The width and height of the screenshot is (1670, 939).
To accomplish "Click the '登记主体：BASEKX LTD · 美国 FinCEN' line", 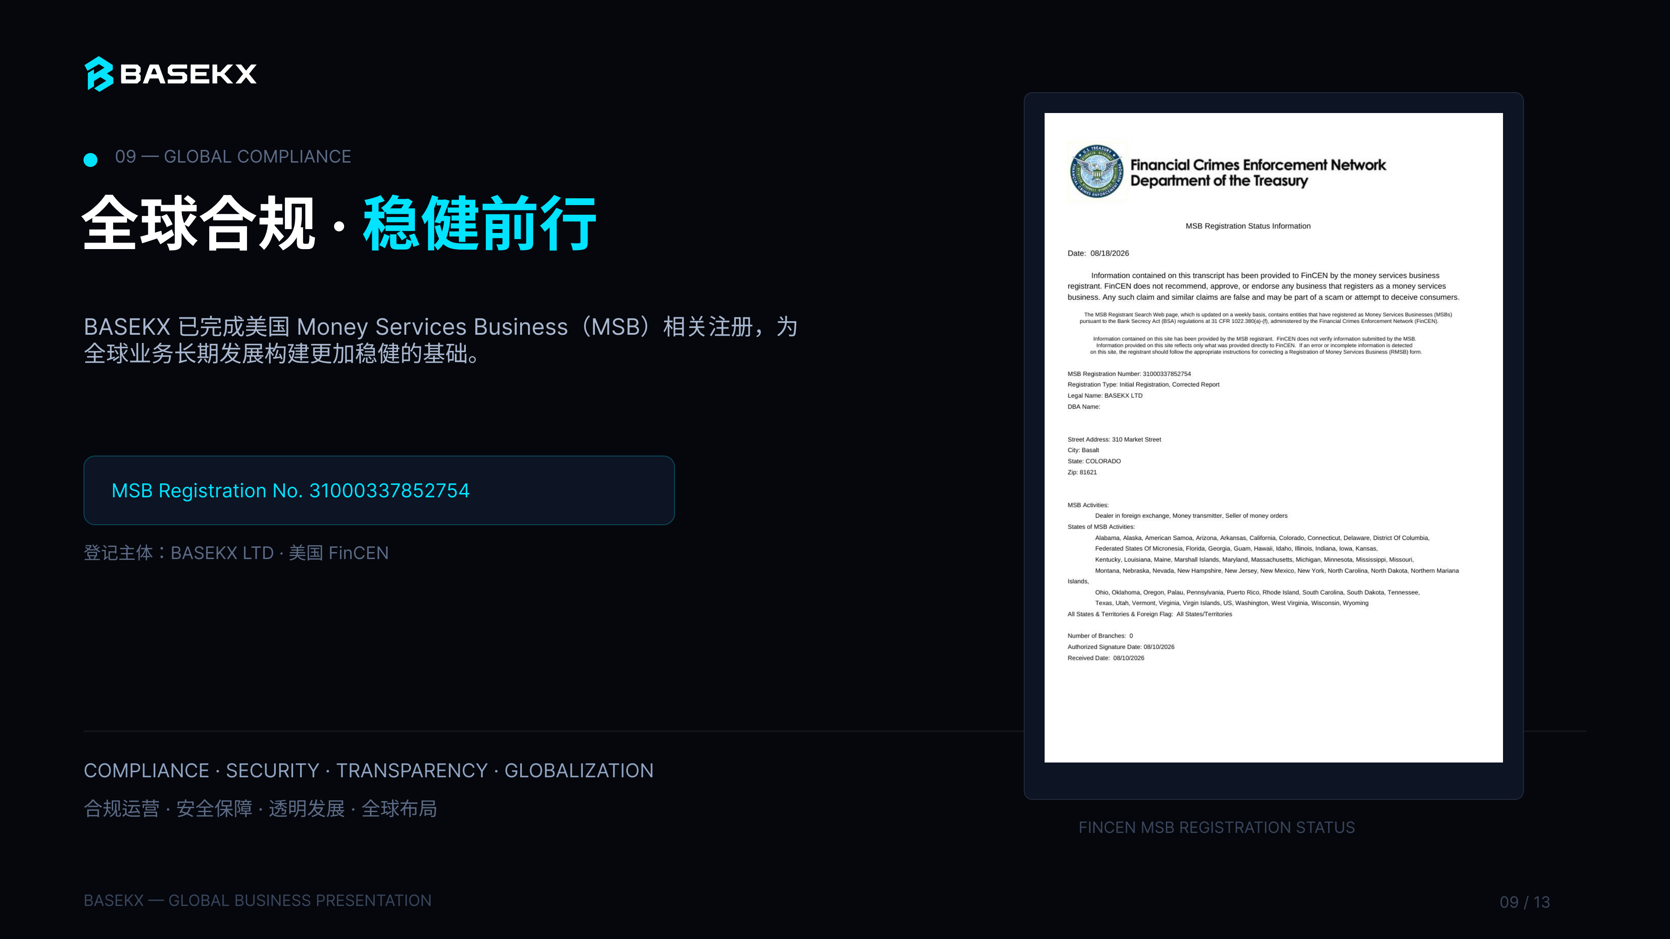I will pos(236,553).
